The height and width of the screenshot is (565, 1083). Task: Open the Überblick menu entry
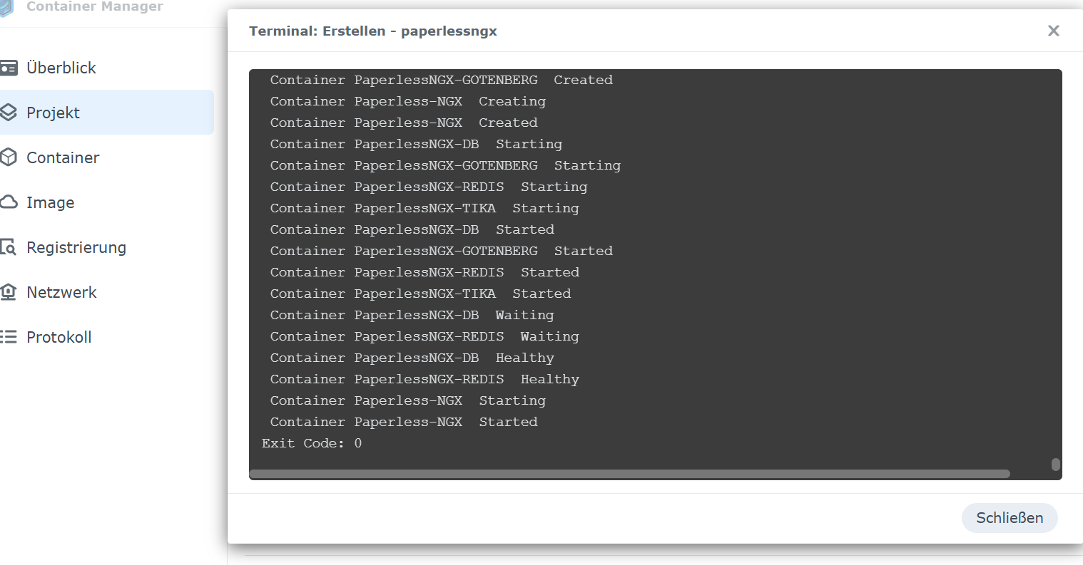click(x=61, y=68)
